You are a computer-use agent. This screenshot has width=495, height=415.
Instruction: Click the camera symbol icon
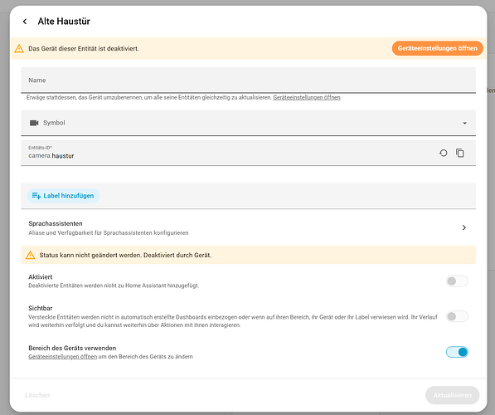tap(34, 123)
